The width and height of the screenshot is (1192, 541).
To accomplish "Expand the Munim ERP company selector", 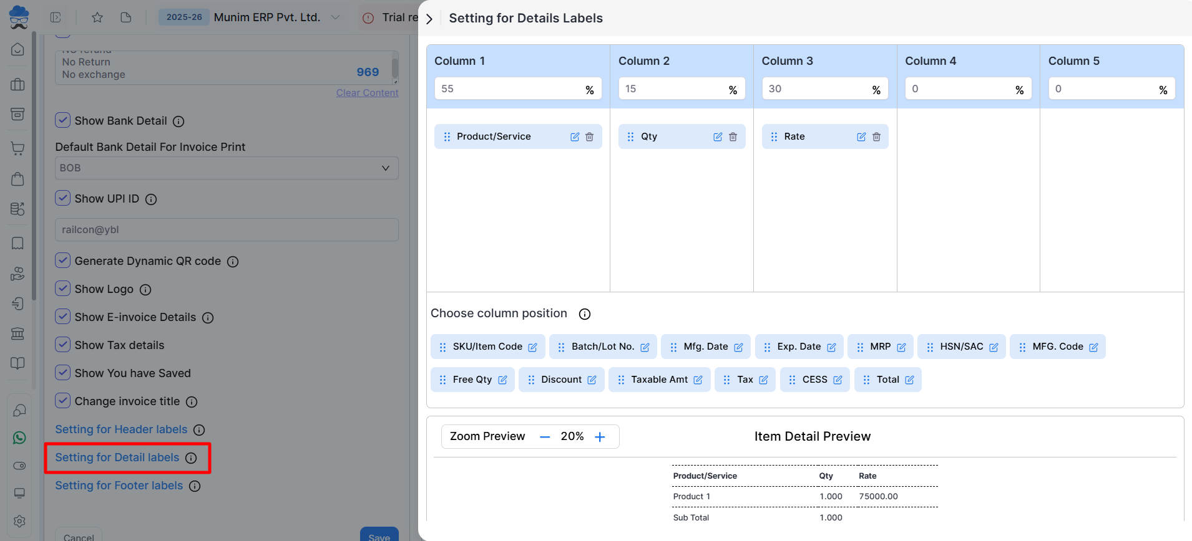I will pos(335,17).
